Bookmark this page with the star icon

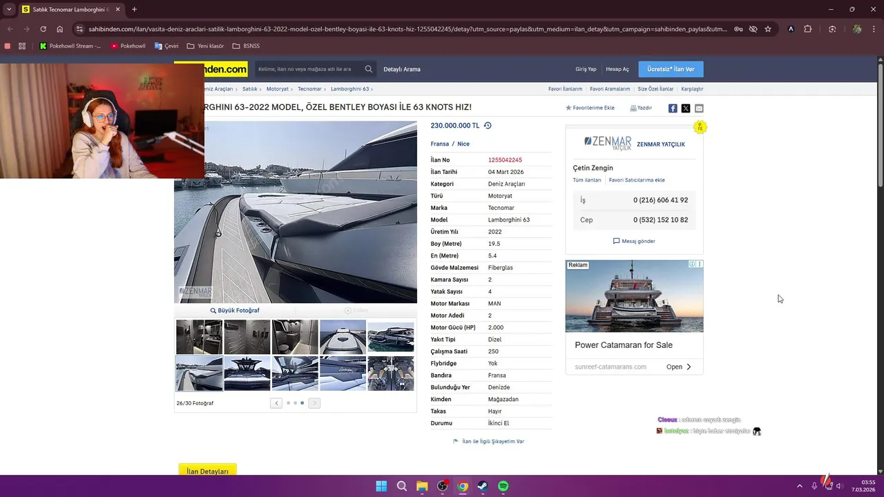pyautogui.click(x=768, y=29)
